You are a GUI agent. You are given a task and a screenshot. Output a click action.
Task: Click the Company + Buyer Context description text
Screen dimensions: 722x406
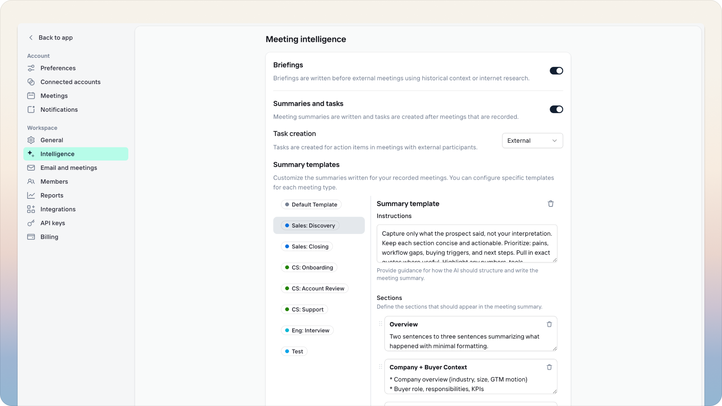(458, 384)
